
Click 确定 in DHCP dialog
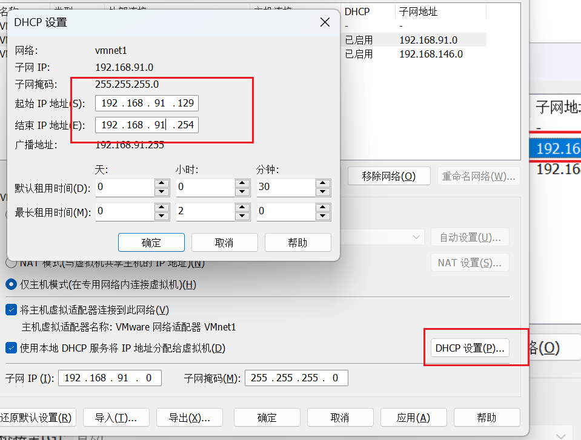coord(151,243)
